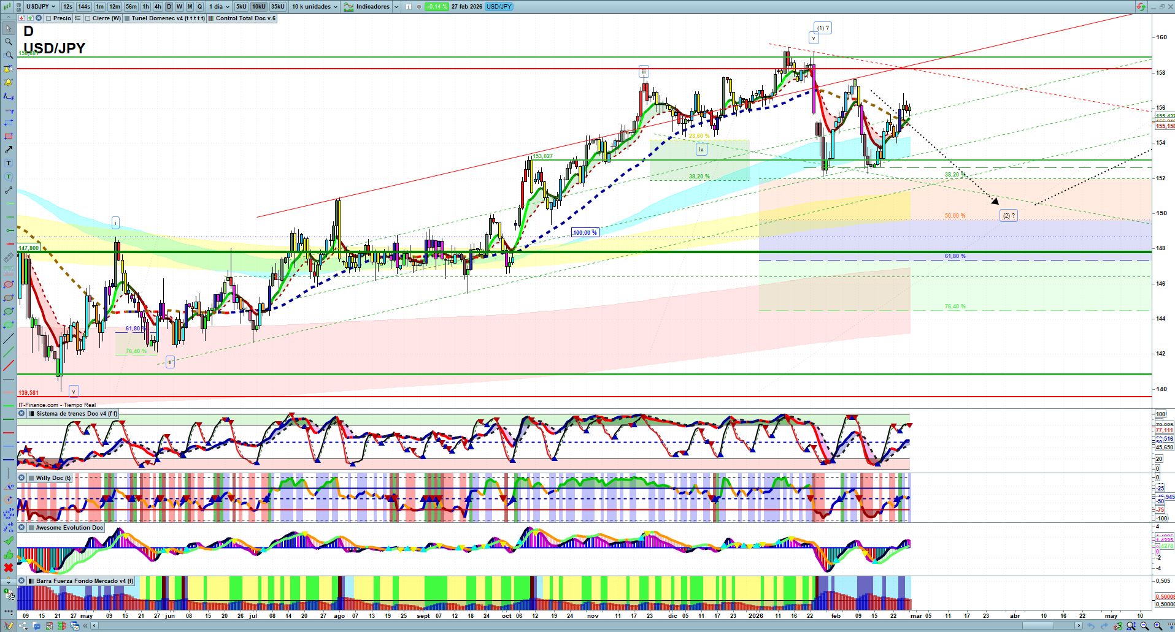Close the Awesome Evolution Doc panel
Image resolution: width=1175 pixels, height=632 pixels.
21,528
